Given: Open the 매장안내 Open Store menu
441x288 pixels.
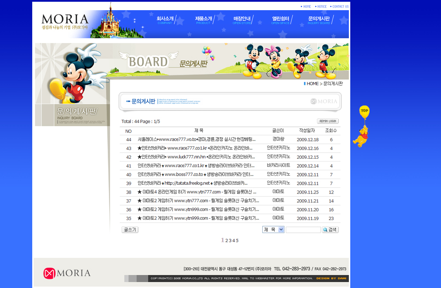Looking at the screenshot, I should tap(242, 20).
